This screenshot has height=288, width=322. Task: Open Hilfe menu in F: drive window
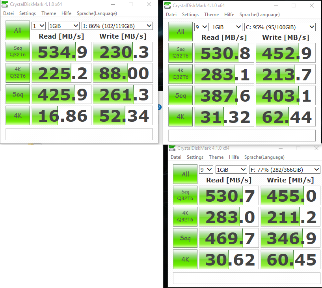point(234,157)
